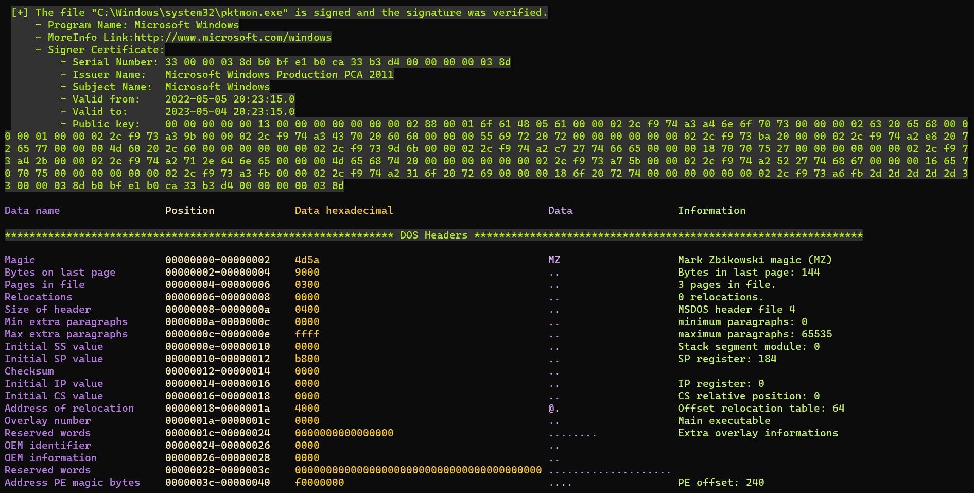Viewport: 974px width, 493px height.
Task: Select the "Relocations" row name
Action: click(x=39, y=297)
